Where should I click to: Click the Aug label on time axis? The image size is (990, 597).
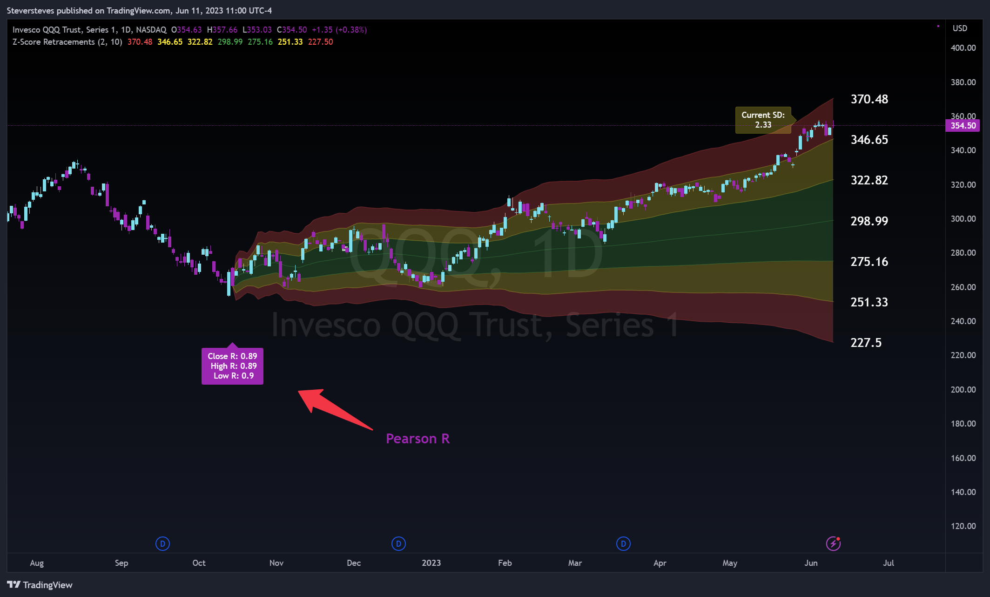37,563
